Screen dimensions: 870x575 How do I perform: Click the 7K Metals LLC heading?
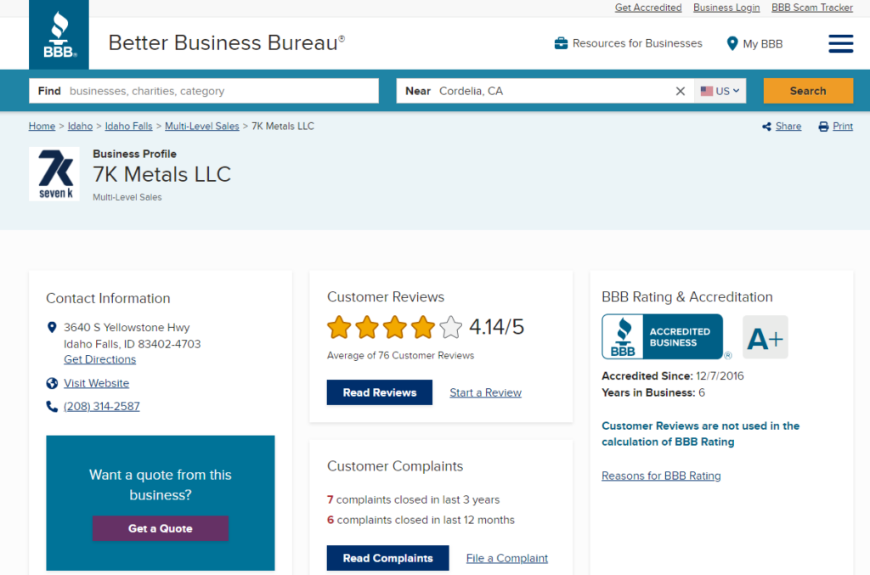pos(161,174)
